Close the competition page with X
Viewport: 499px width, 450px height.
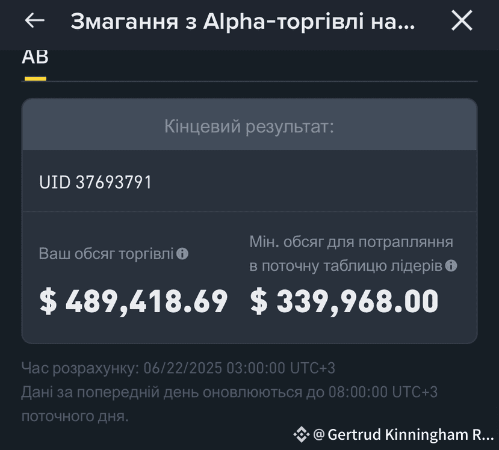tap(462, 20)
